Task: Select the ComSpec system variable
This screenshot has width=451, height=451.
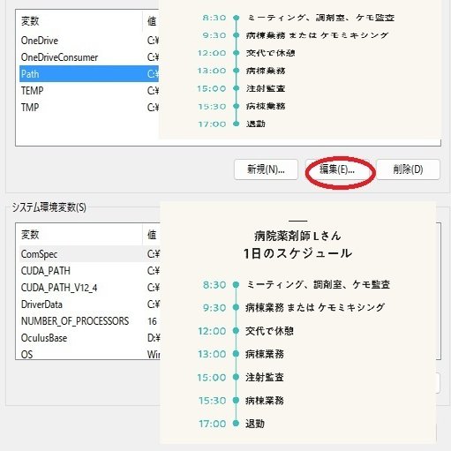Action: [90, 254]
